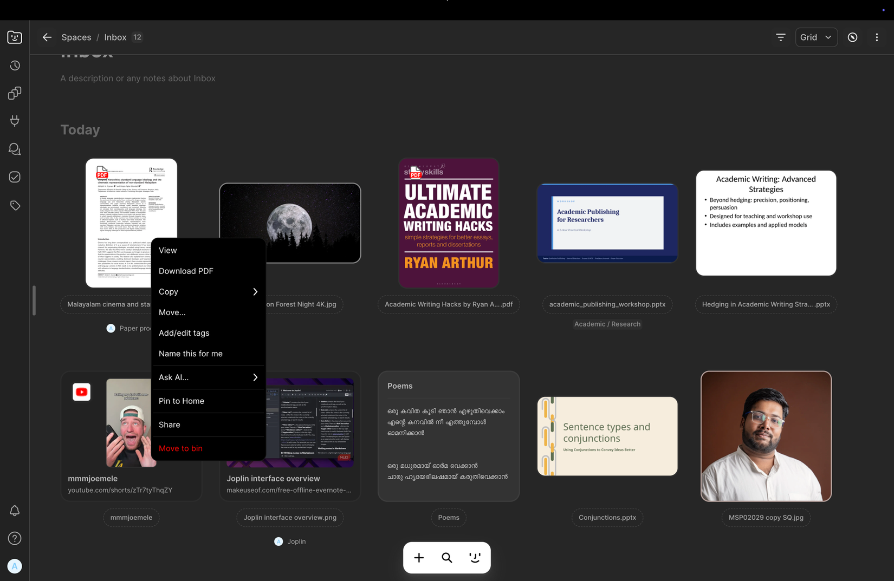894x581 pixels.
Task: Open recent history via the clock icon
Action: (x=15, y=65)
